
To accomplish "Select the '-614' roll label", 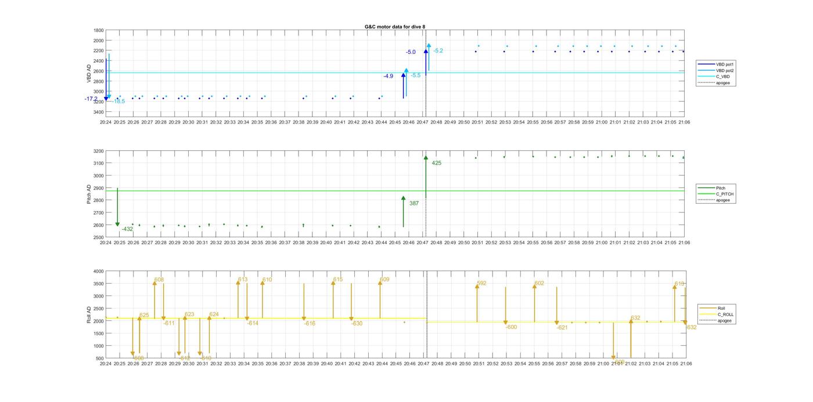I will (253, 323).
